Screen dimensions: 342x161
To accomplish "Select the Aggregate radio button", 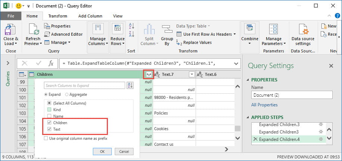I will (x=67, y=94).
